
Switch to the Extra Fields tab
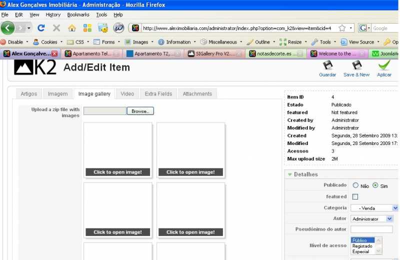coord(158,94)
